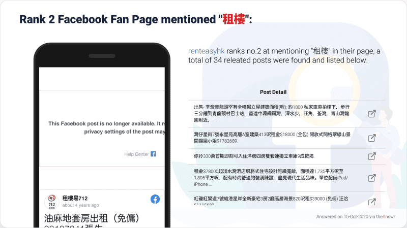This screenshot has width=407, height=228.
Task: Click the 租樓易712 page name
Action: [x=75, y=198]
